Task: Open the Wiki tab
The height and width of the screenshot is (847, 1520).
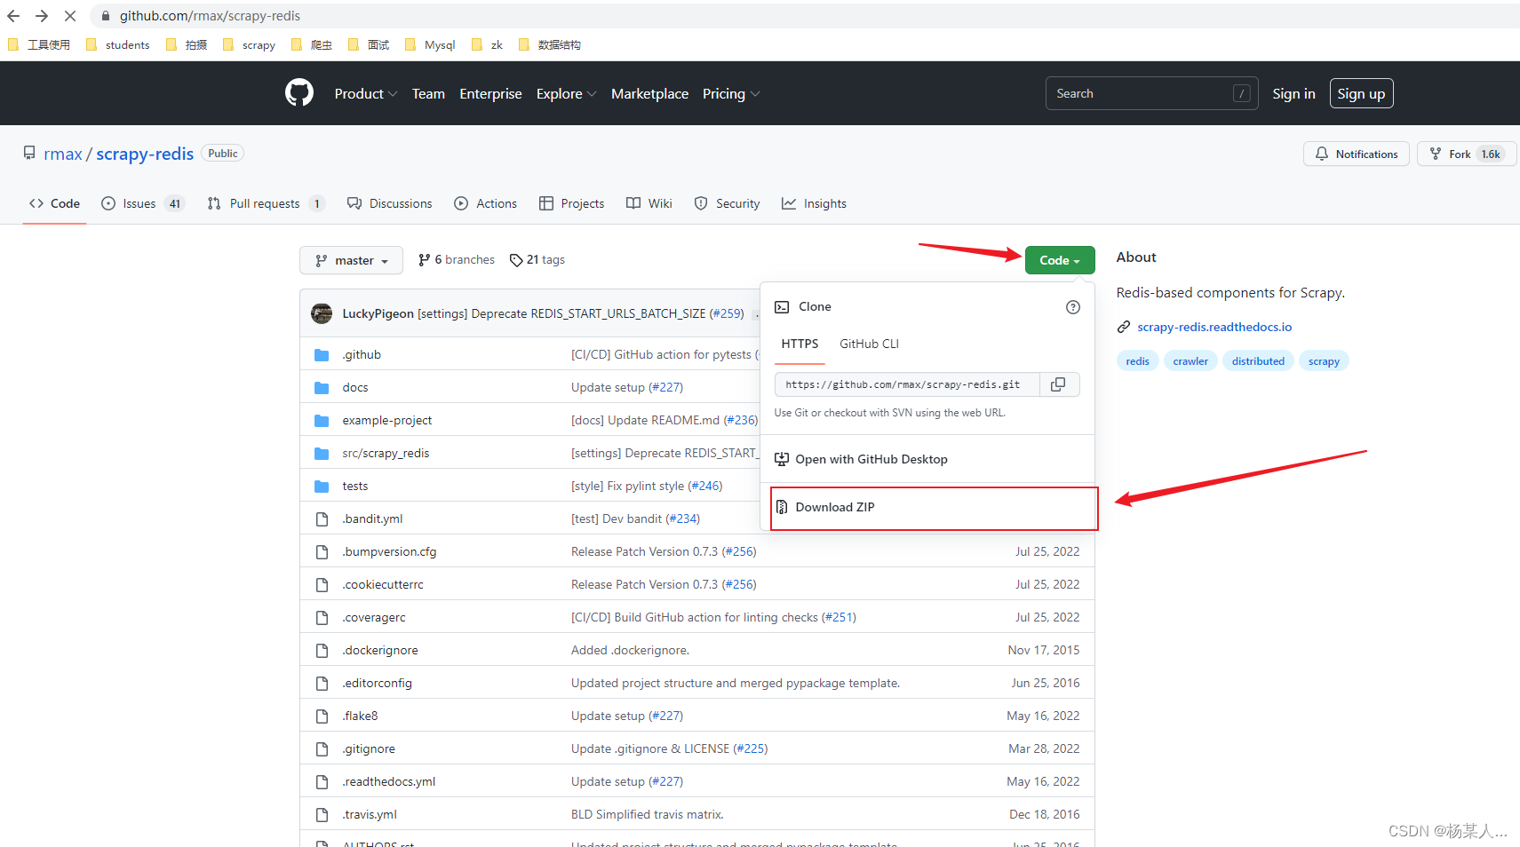Action: 649,203
